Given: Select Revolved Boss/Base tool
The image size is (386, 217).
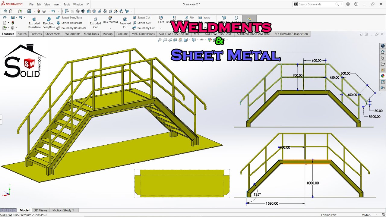Looking at the screenshot, I should [x=49, y=23].
